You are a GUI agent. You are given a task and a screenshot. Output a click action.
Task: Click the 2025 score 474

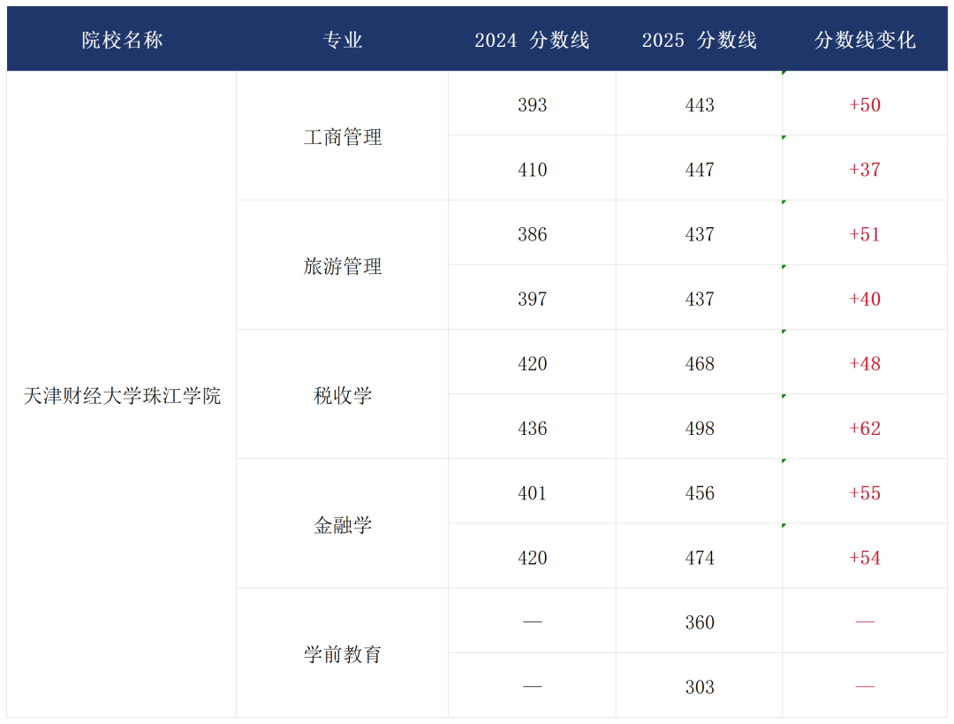pyautogui.click(x=700, y=558)
